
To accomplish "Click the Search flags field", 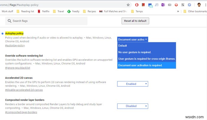I will click(x=46, y=21).
